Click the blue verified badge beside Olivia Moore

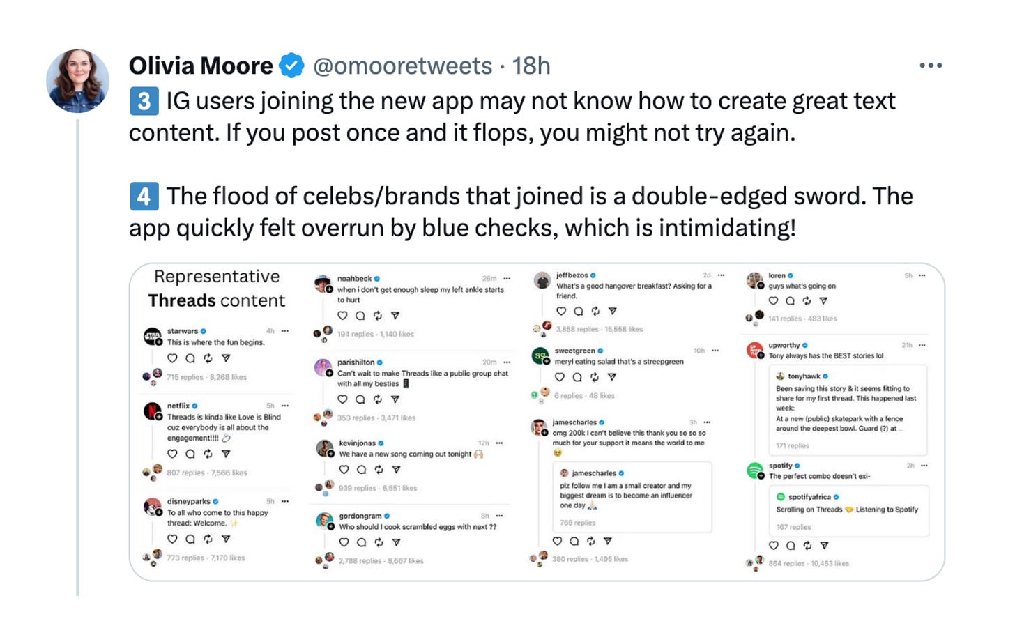(x=291, y=66)
